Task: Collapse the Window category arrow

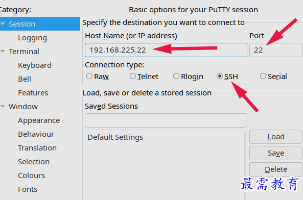Action: point(3,106)
